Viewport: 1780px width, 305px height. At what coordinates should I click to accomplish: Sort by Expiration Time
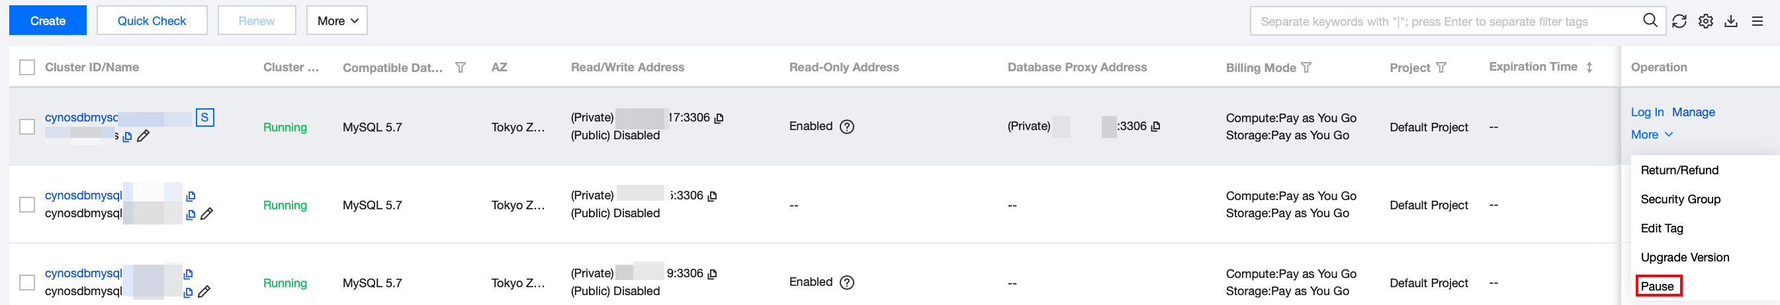pyautogui.click(x=1589, y=67)
